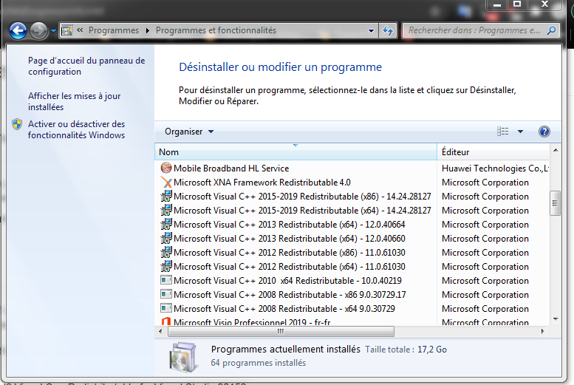Viewport: 574px width, 385px height.
Task: Sort by the Éditeur column header
Action: click(x=493, y=151)
